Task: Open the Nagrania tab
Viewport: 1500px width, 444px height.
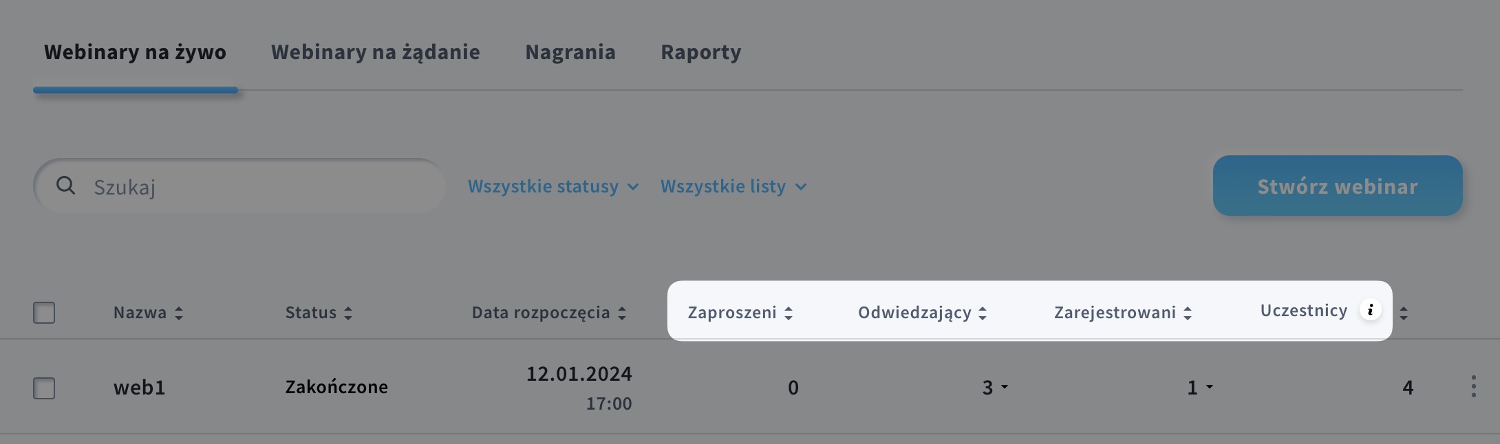Action: coord(570,52)
